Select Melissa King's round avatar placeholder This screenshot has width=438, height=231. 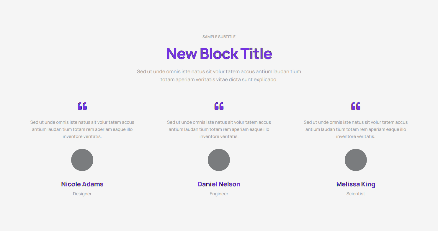pos(356,160)
